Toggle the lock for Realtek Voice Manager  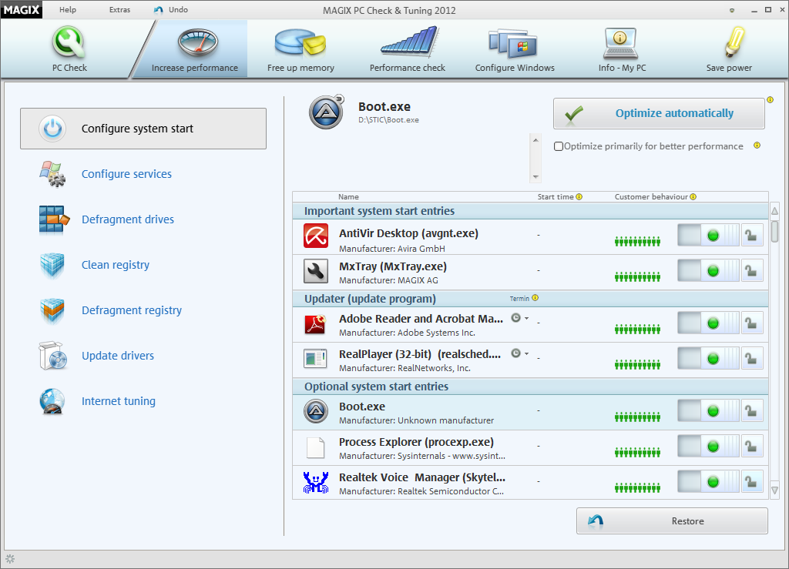[x=752, y=481]
